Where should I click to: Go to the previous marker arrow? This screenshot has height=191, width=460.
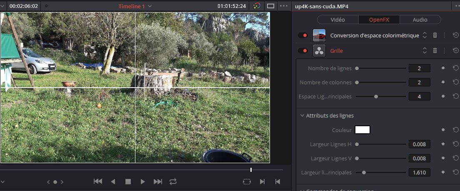point(48,182)
